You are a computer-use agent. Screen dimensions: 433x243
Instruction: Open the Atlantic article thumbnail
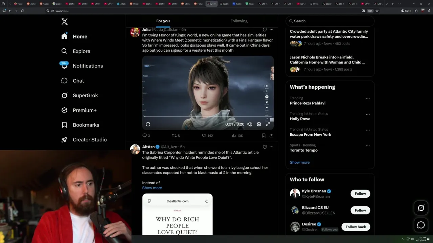178,214
